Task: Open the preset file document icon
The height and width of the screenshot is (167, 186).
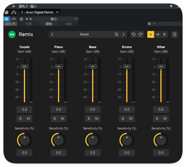Action: [21, 19]
